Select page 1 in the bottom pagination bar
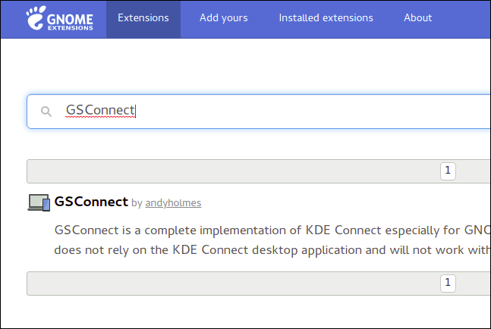 (448, 283)
